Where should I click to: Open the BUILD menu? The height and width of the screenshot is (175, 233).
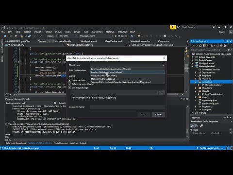tap(49, 32)
